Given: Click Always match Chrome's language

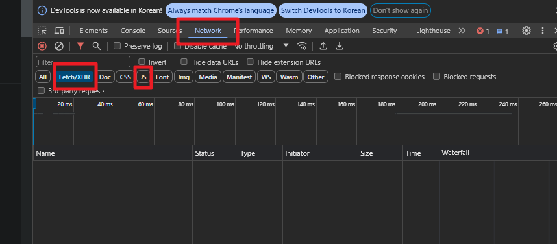Looking at the screenshot, I should [221, 10].
